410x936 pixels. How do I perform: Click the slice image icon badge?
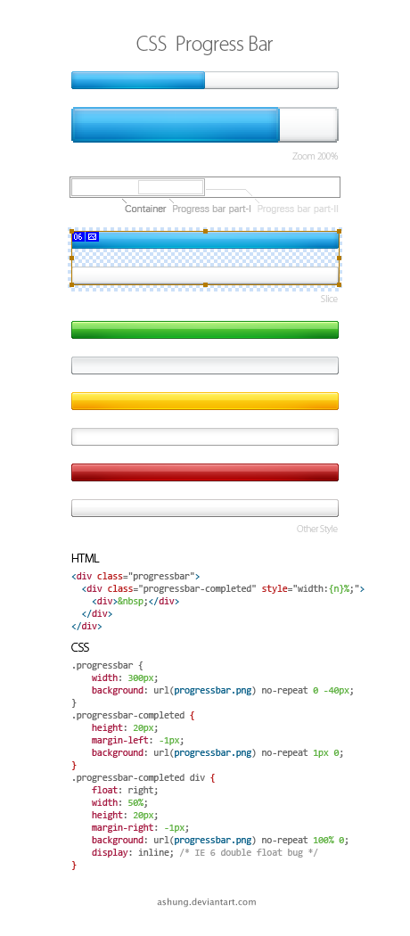(92, 237)
